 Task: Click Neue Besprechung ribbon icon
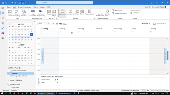click(16, 13)
